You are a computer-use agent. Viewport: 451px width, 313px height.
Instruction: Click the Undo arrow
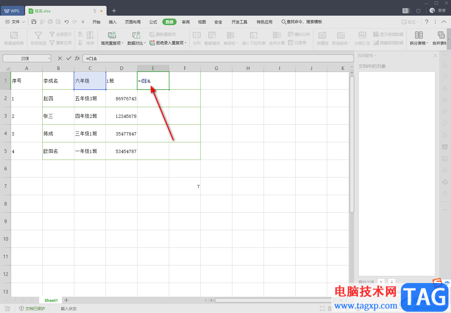(66, 22)
